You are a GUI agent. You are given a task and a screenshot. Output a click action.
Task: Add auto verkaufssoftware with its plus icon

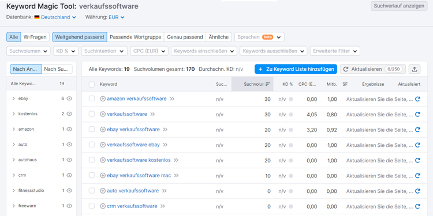103,191
